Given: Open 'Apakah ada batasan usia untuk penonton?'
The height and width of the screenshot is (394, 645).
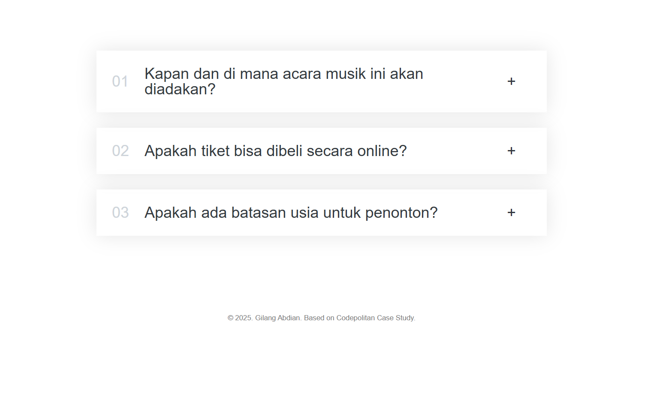Looking at the screenshot, I should (291, 213).
